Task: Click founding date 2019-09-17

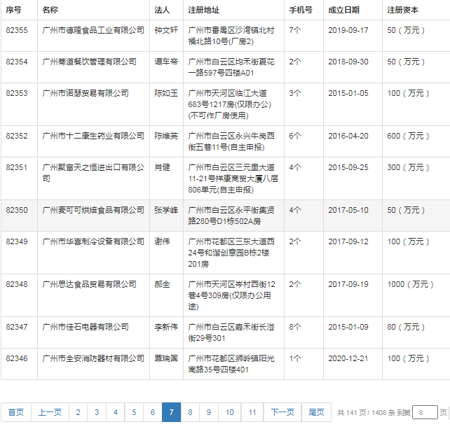Action: (348, 30)
